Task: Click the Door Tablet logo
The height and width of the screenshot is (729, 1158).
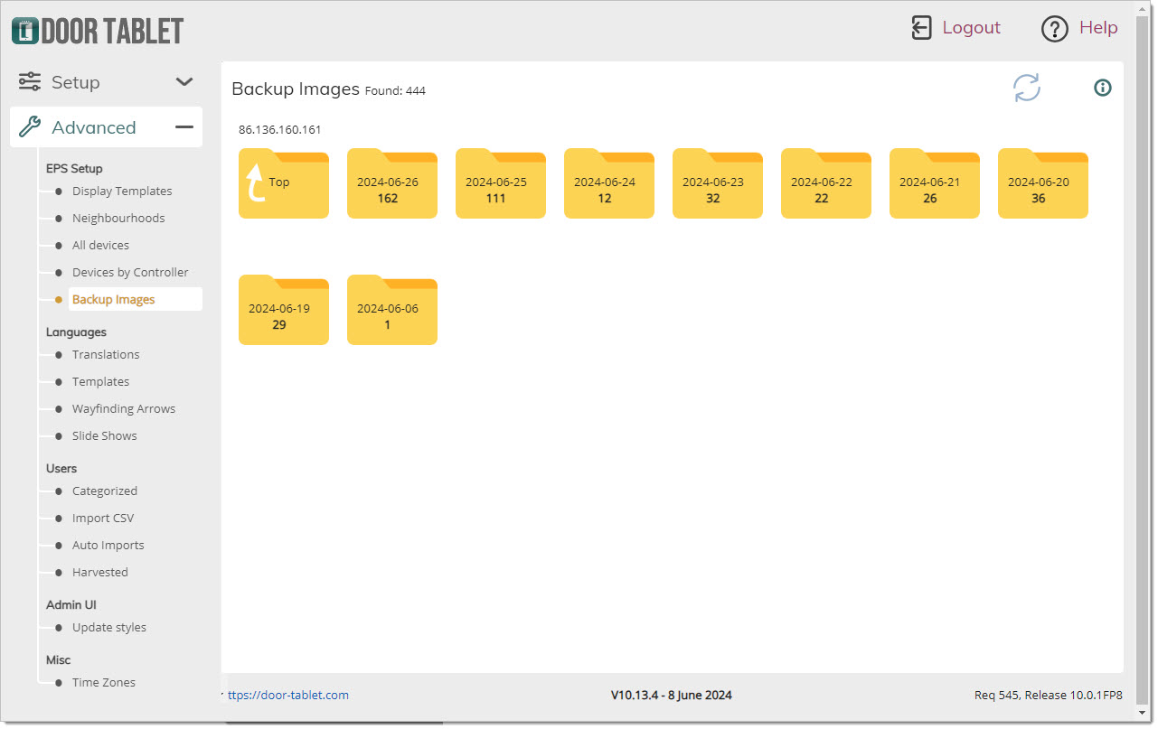Action: point(98,31)
